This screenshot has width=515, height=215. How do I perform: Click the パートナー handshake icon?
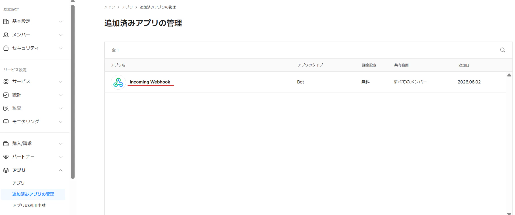6,157
